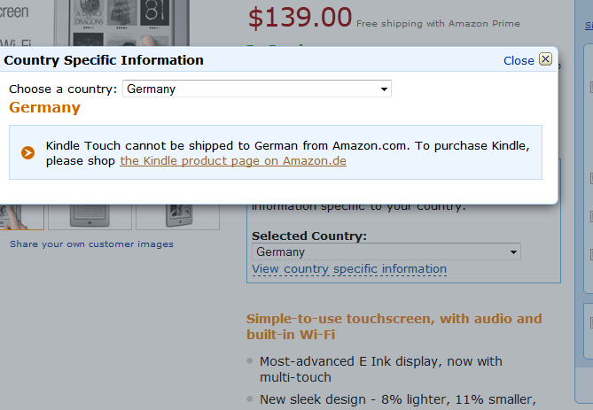This screenshot has height=410, width=593.
Task: Click the orange arrow bullet icon
Action: point(27,152)
